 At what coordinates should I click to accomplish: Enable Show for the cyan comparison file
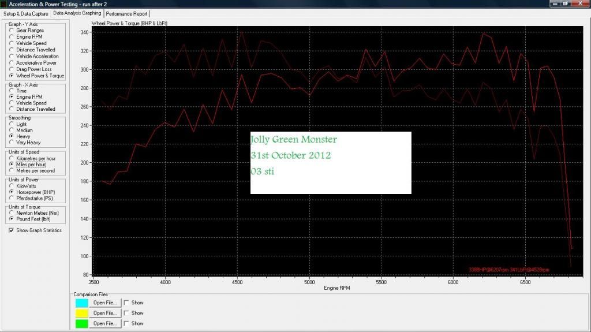click(x=127, y=303)
